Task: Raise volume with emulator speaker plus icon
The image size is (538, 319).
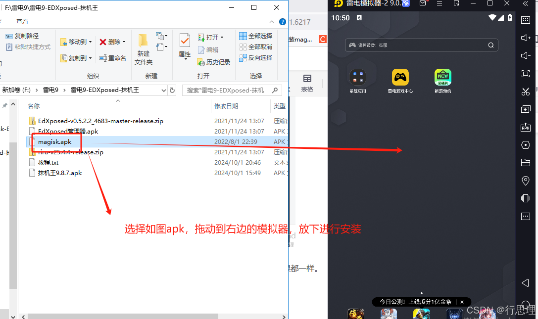Action: click(x=525, y=38)
